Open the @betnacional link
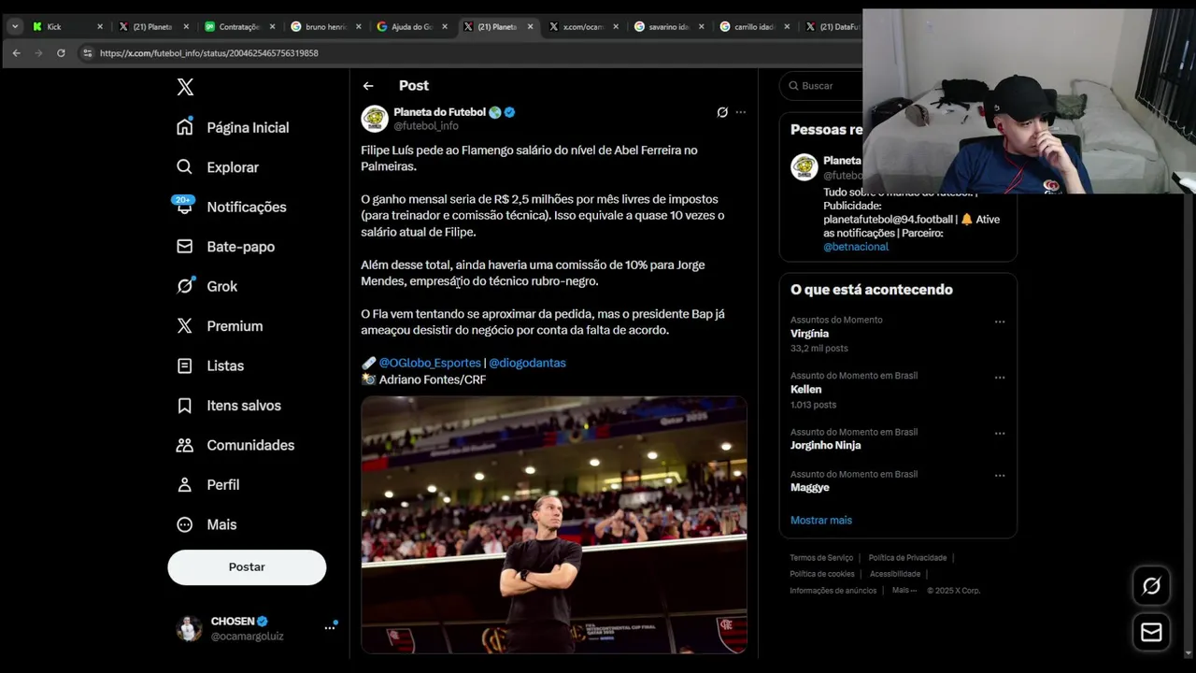Image resolution: width=1196 pixels, height=673 pixels. click(856, 247)
